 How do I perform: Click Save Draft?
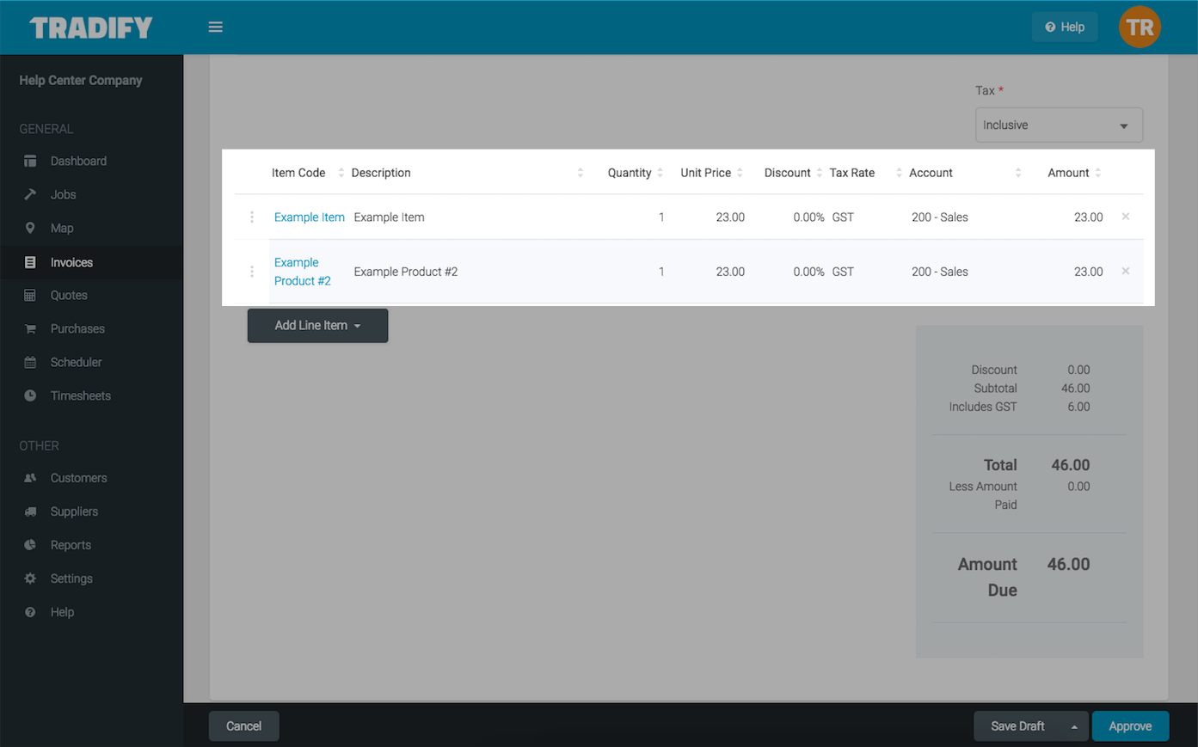coord(1017,726)
